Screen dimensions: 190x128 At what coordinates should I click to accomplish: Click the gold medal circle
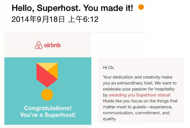(47, 95)
